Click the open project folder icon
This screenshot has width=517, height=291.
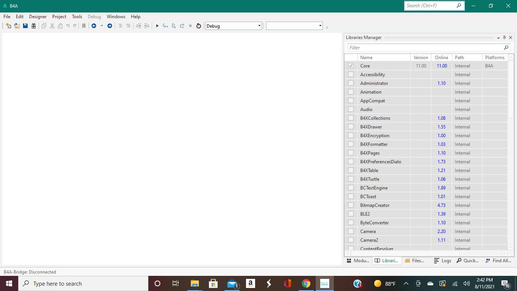point(17,26)
